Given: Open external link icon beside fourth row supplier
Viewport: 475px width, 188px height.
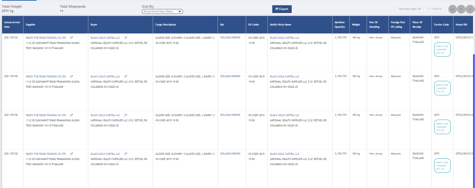Looking at the screenshot, I should (71, 154).
